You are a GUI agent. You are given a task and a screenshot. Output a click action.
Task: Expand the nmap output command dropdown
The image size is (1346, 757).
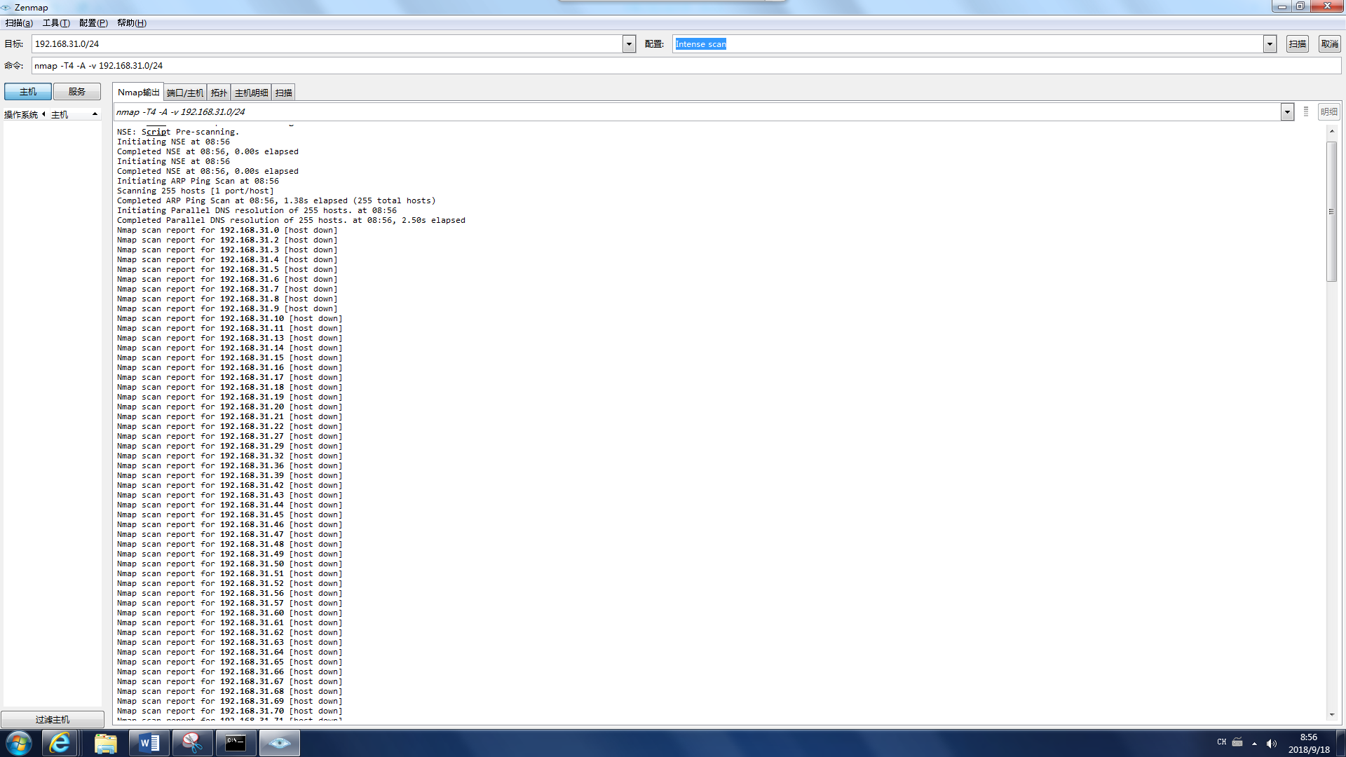1287,112
